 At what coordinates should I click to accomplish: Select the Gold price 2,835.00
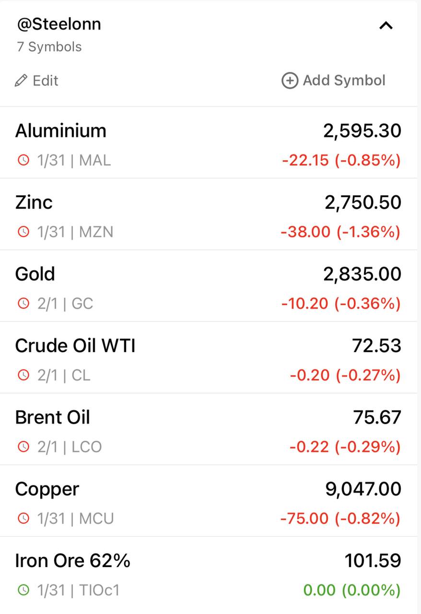(363, 274)
